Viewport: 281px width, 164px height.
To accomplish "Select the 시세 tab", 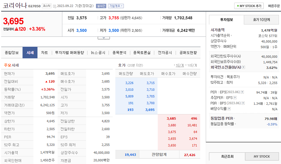I will coord(30,53).
